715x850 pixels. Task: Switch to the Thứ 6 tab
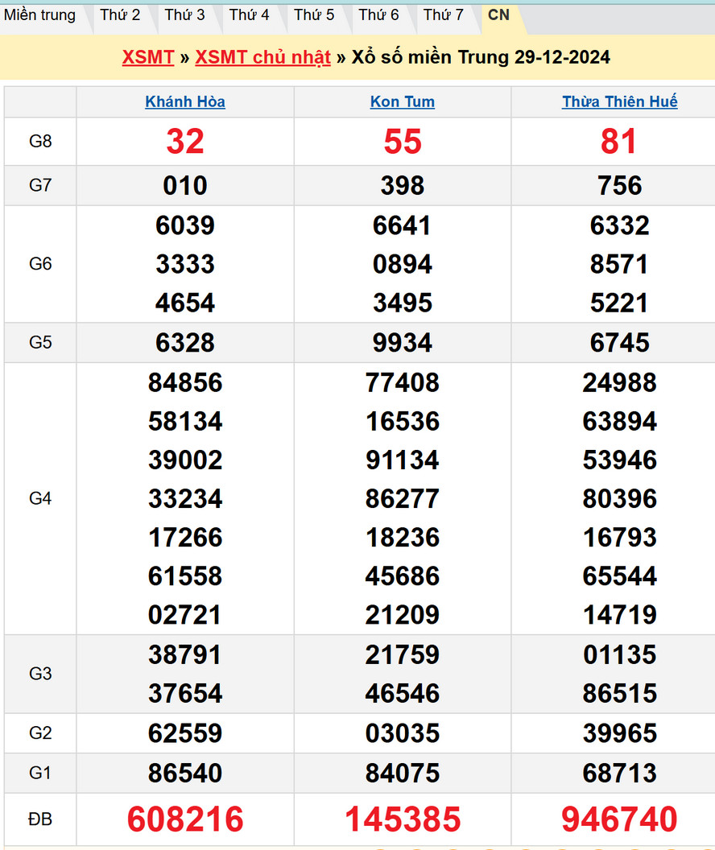pyautogui.click(x=378, y=15)
